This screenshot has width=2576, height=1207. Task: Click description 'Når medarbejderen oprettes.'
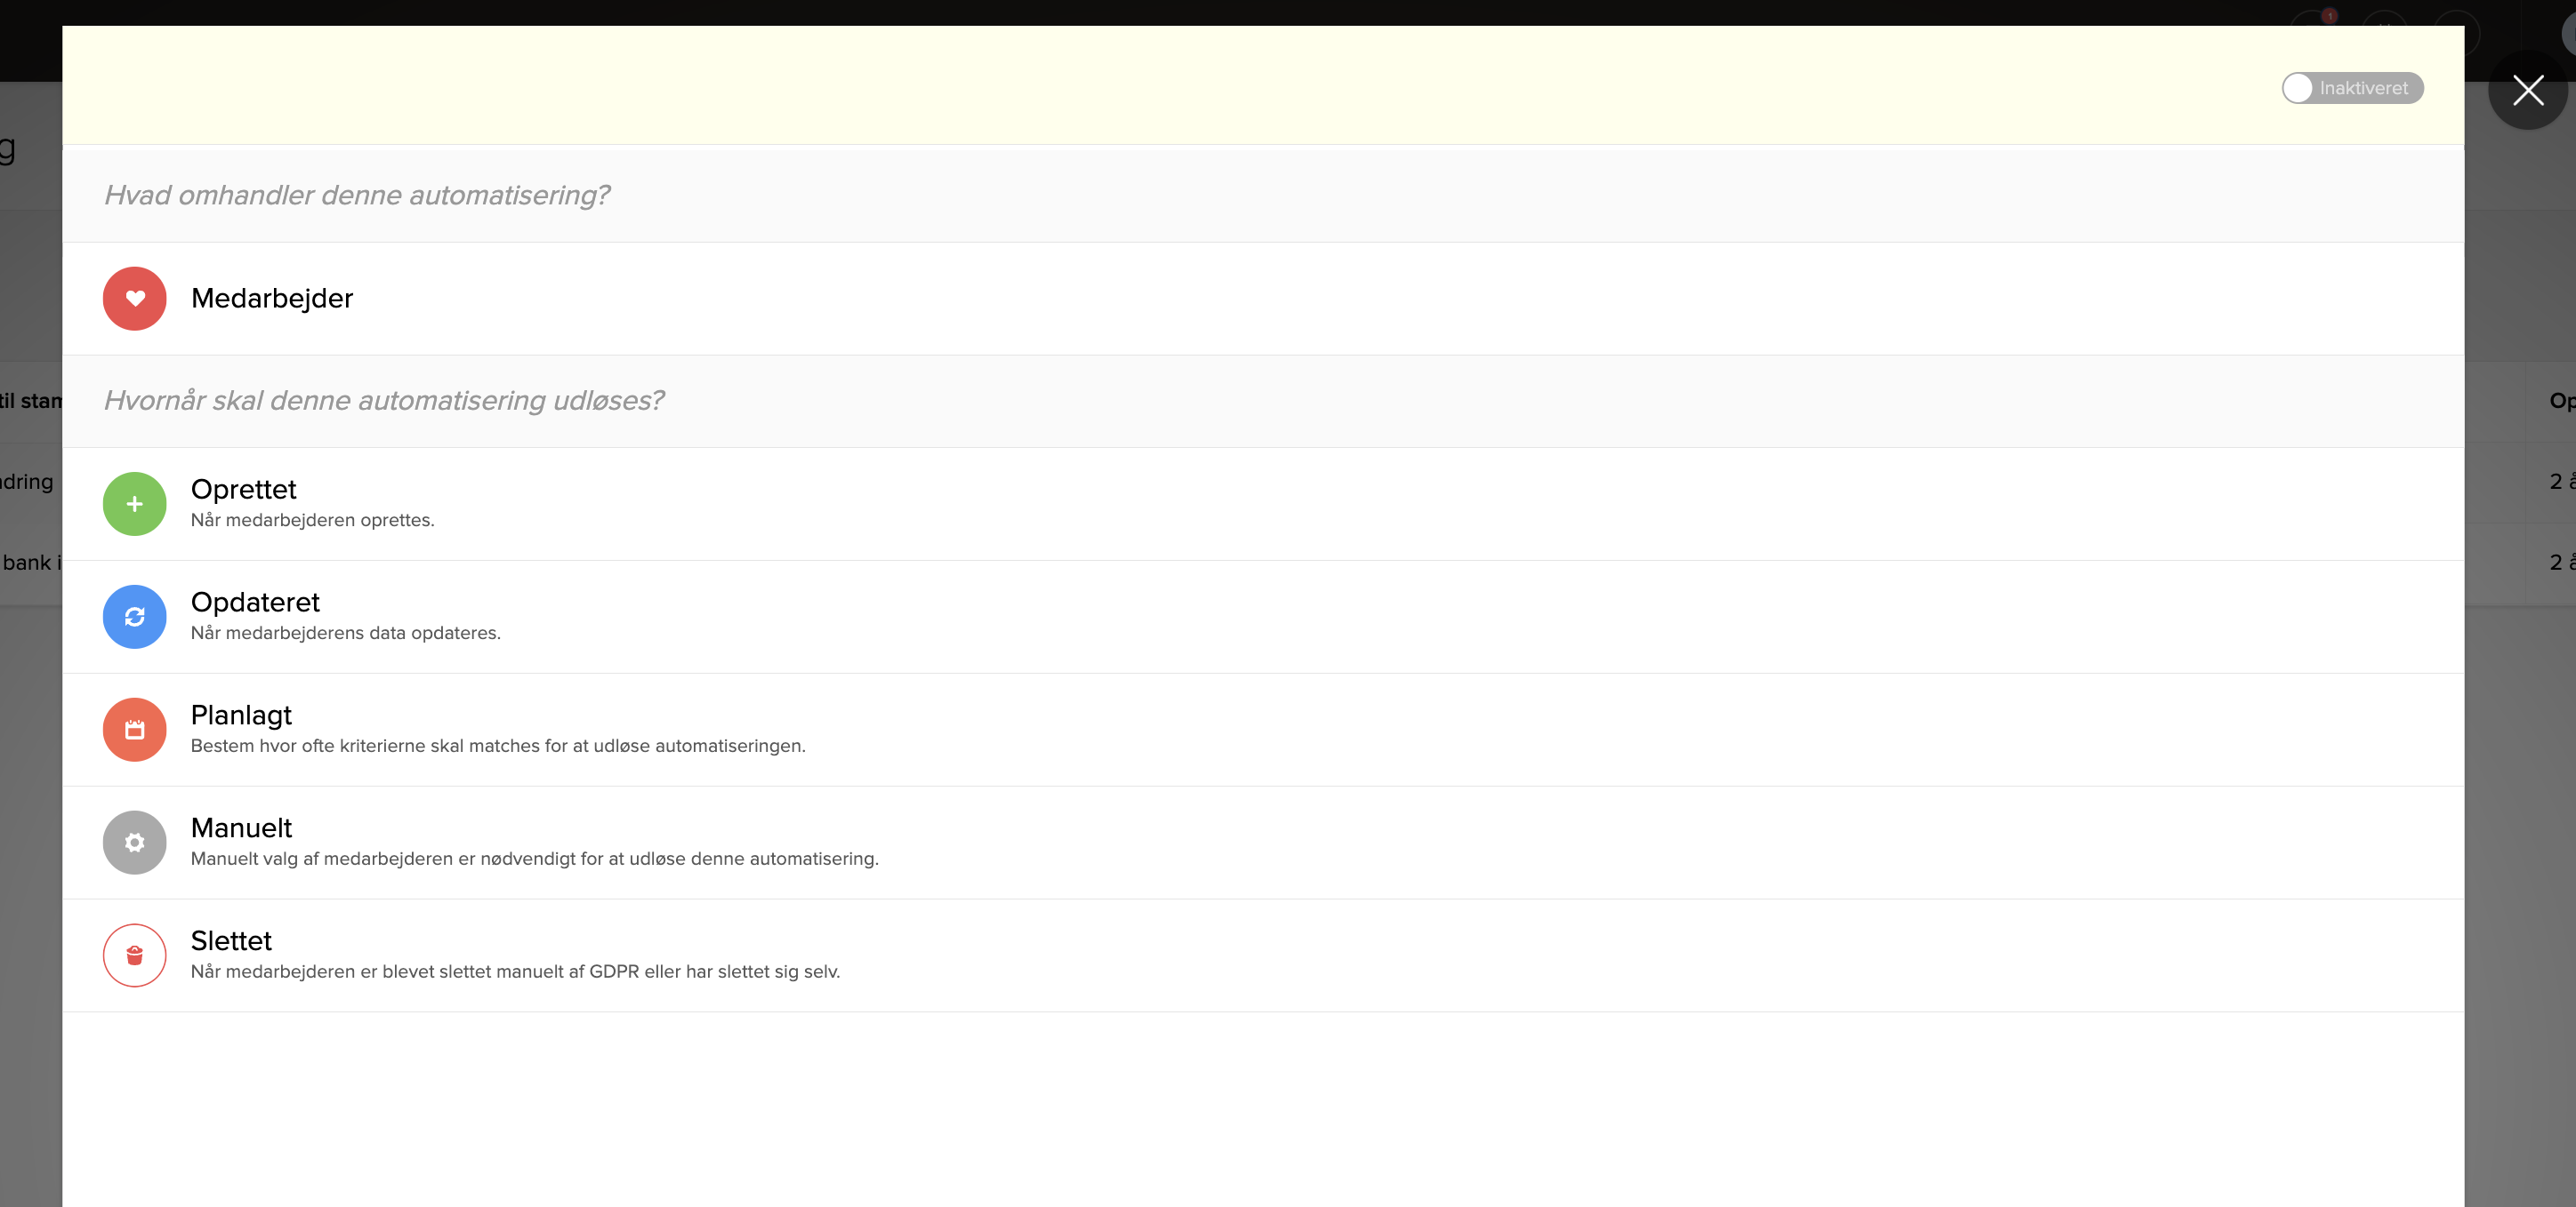pyautogui.click(x=312, y=520)
